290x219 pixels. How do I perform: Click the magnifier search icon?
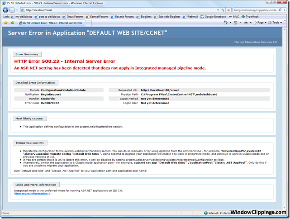click(280, 10)
